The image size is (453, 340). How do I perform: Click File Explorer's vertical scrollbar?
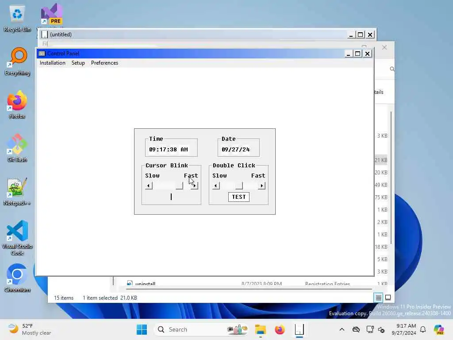[391, 178]
